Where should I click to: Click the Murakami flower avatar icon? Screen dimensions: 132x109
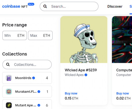[x=9, y=92]
